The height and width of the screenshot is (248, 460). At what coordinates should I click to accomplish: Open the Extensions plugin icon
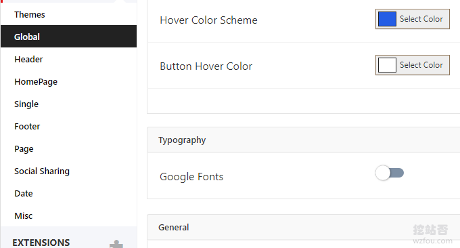pyautogui.click(x=116, y=244)
